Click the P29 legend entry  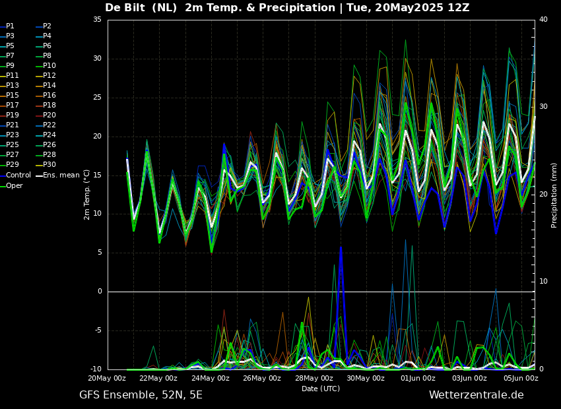pos(13,165)
